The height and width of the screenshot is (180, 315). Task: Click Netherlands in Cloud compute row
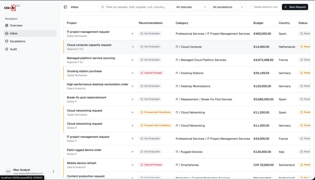(287, 47)
